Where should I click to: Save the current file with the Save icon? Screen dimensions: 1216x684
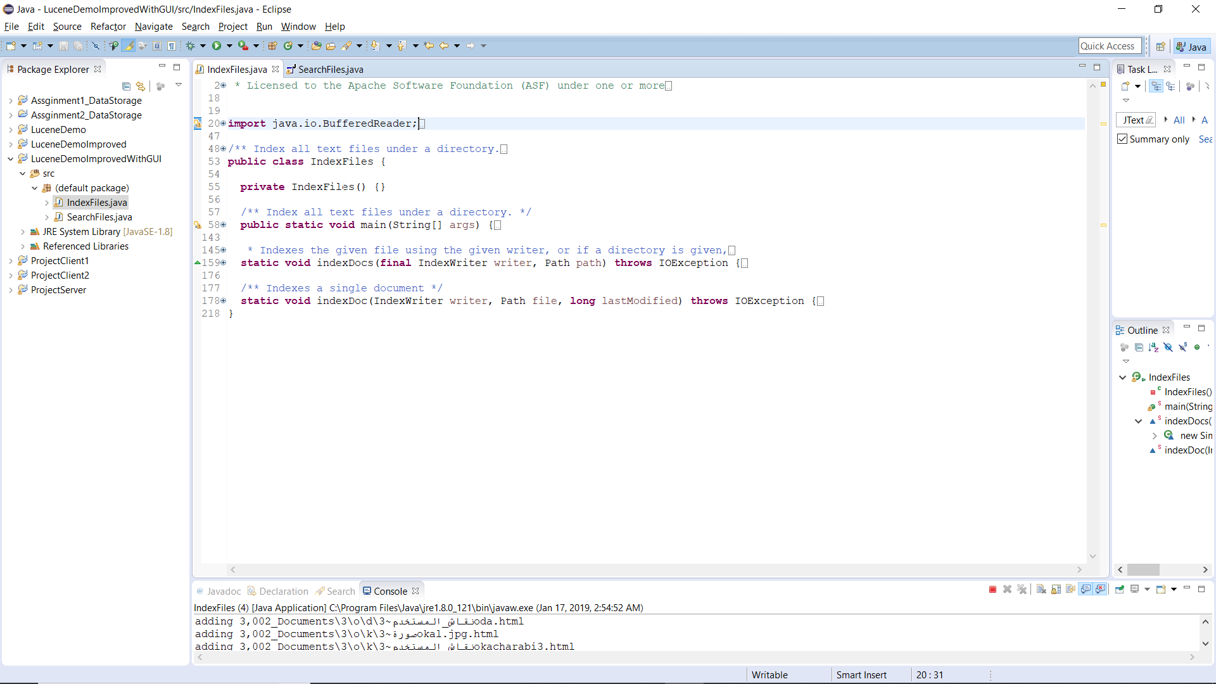(x=63, y=46)
